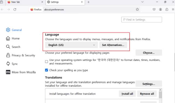Restore down the Firefox window
Viewport: 175px width, 103px height.
(x=165, y=2)
